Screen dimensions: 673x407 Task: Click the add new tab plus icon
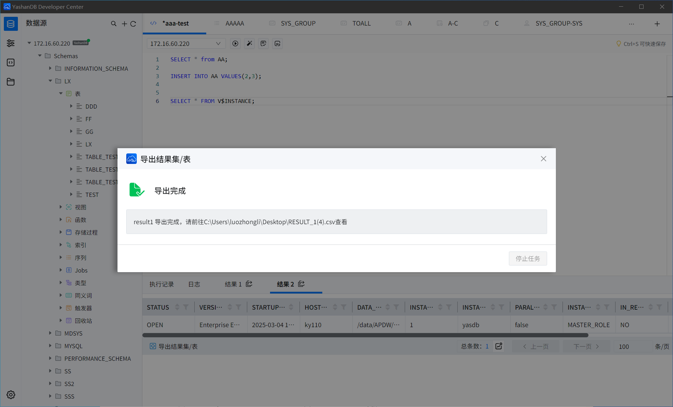click(657, 23)
